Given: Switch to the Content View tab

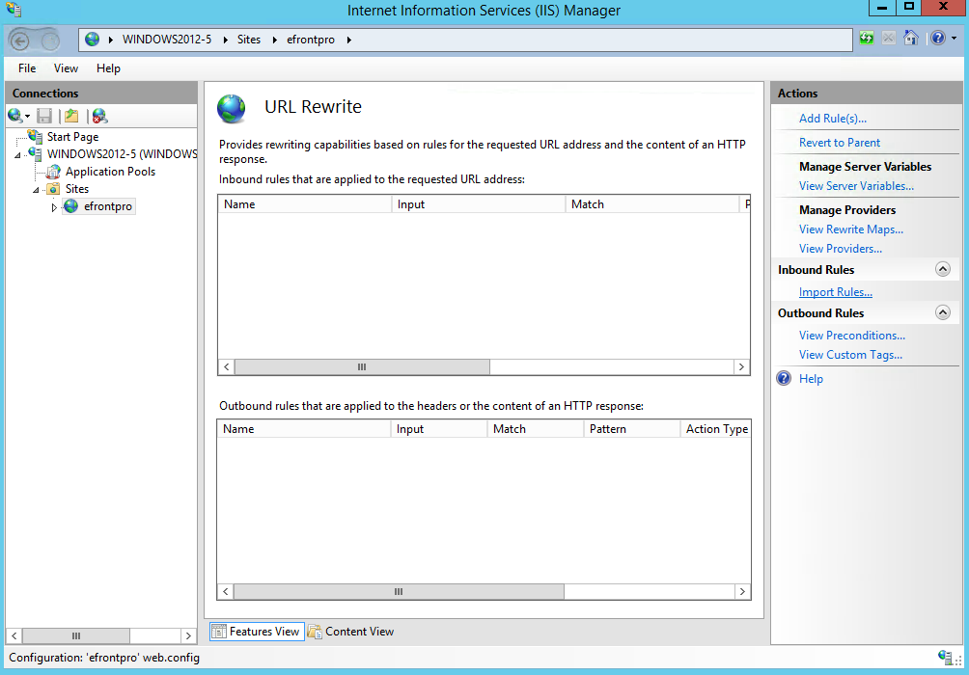Looking at the screenshot, I should (x=351, y=632).
